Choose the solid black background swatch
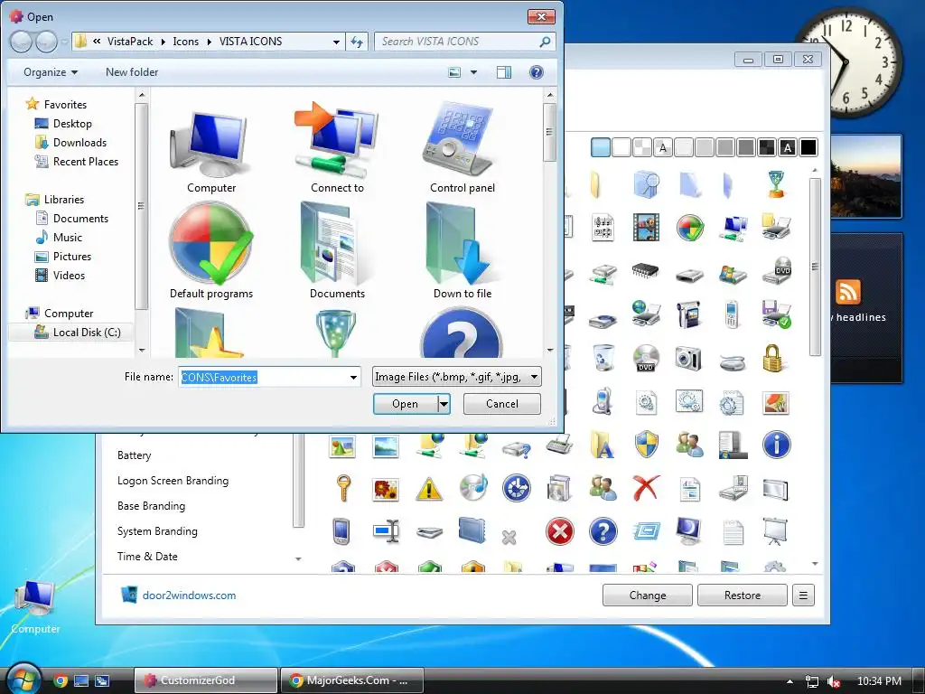This screenshot has width=925, height=694. (x=808, y=147)
